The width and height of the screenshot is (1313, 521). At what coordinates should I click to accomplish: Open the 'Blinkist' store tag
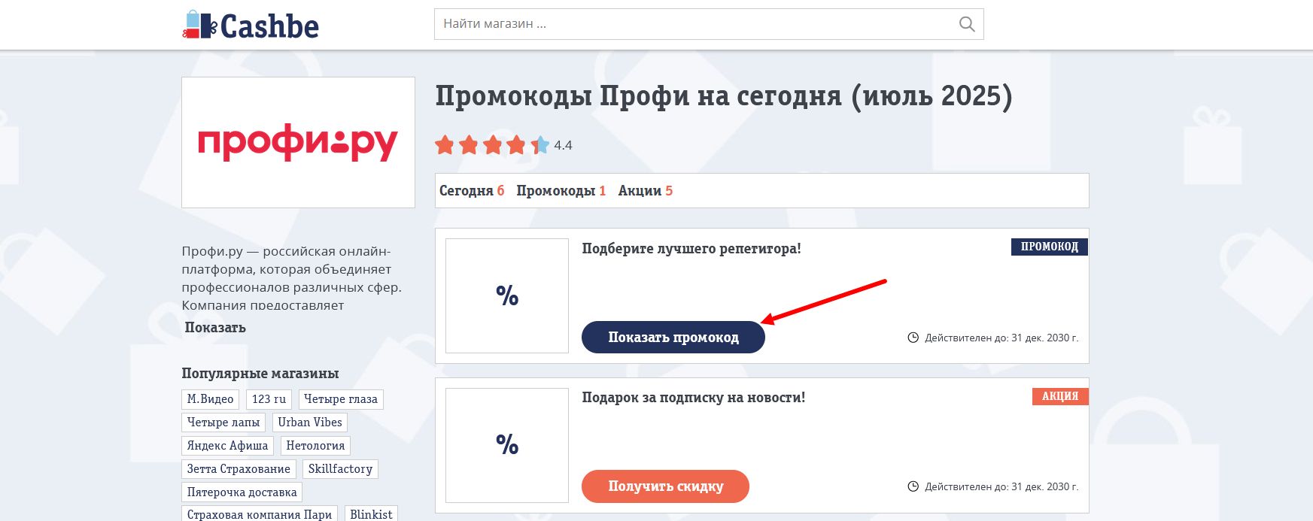coord(371,514)
